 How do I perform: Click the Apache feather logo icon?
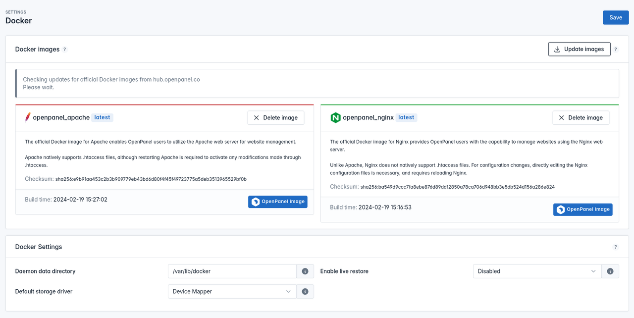pos(28,117)
